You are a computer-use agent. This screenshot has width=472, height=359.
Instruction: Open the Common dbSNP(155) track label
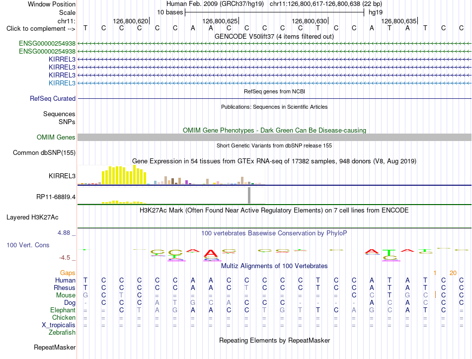(x=44, y=152)
